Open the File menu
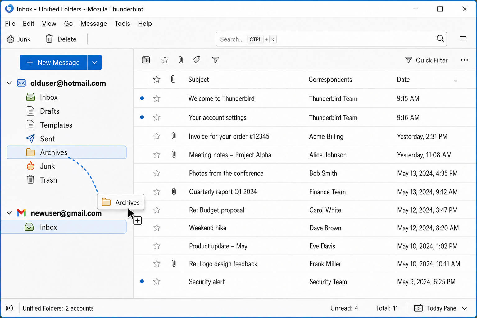The image size is (477, 318). coord(10,24)
